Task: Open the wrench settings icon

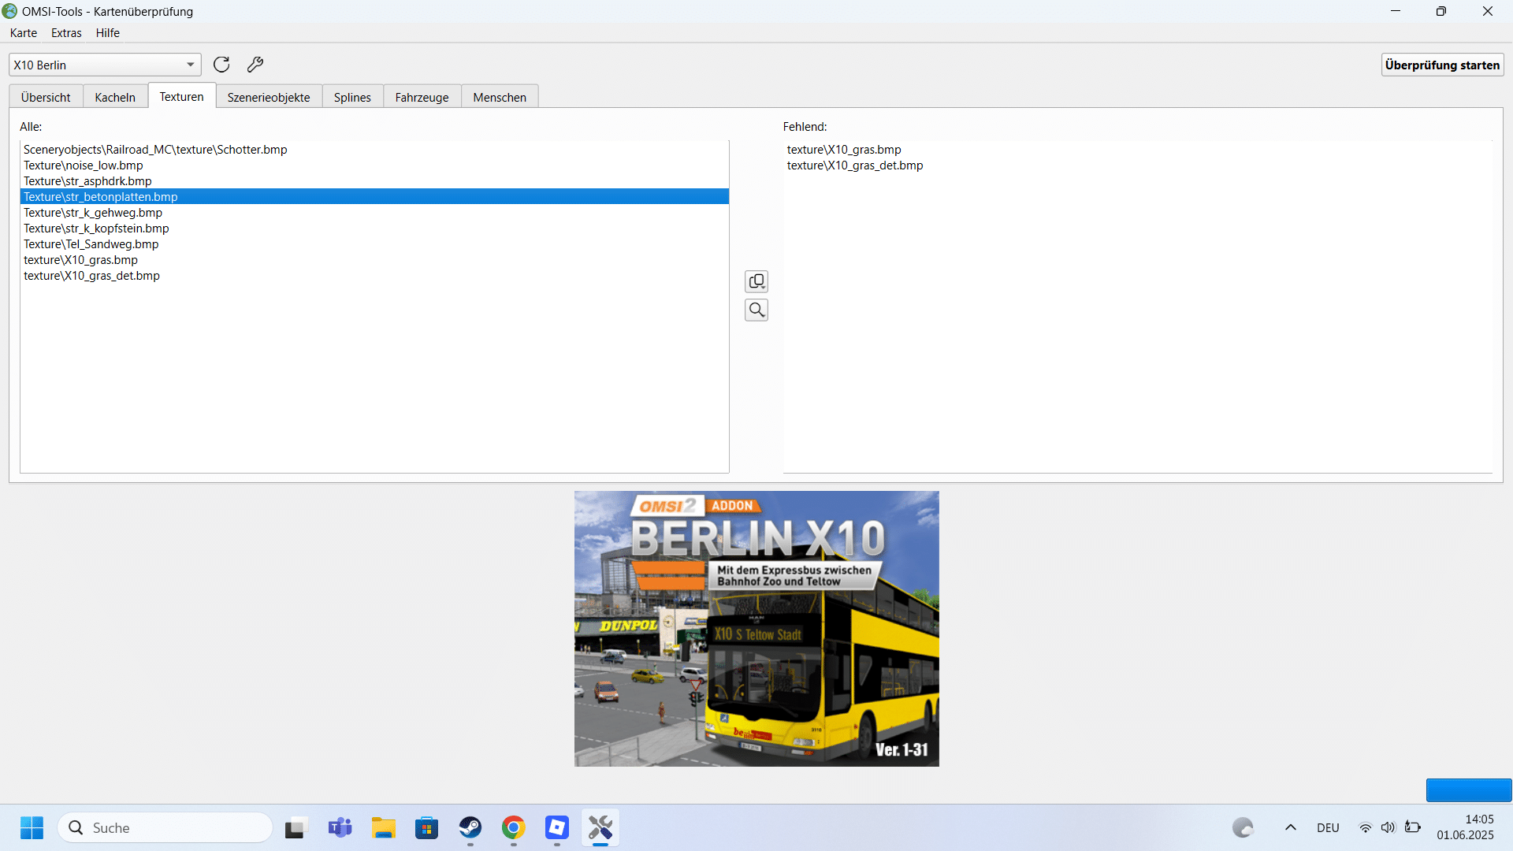Action: [255, 65]
